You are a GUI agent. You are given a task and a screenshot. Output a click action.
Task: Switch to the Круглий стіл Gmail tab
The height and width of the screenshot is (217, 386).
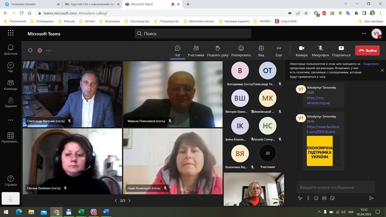92,4
